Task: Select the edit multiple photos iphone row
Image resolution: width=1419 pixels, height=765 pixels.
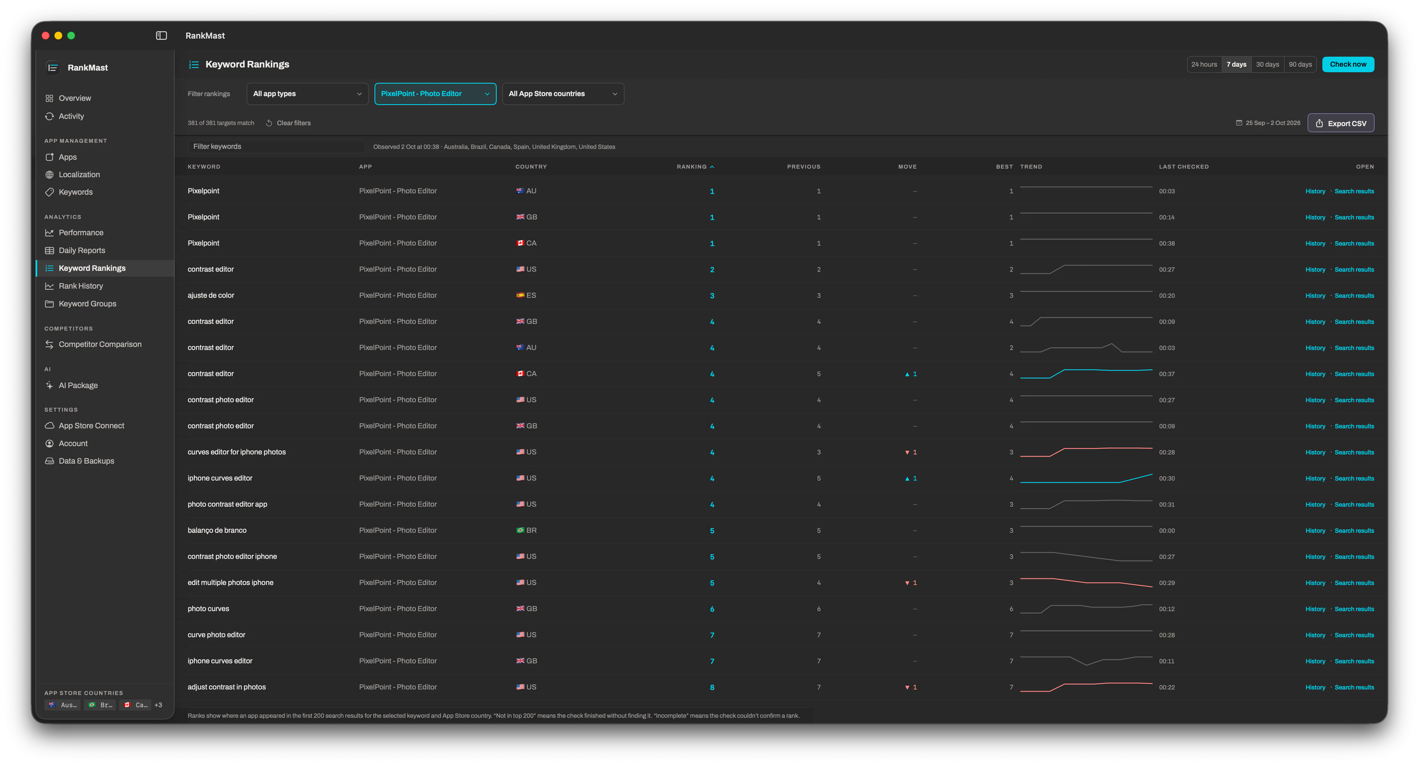Action: [x=781, y=583]
